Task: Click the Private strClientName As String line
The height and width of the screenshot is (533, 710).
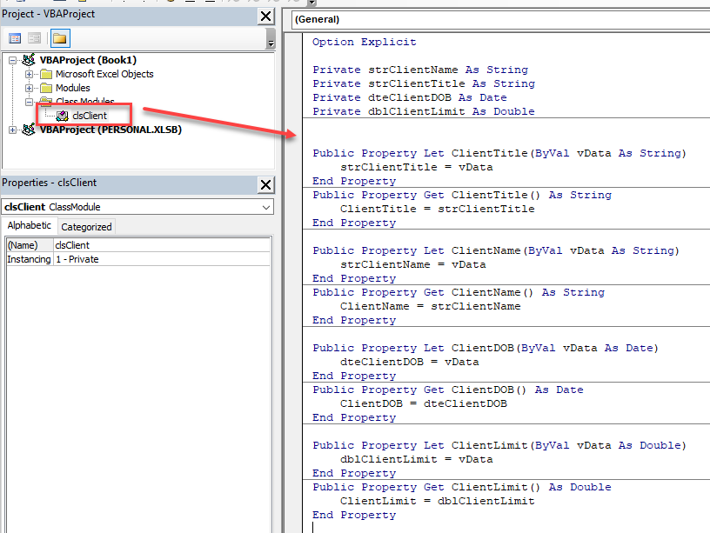Action: 420,70
